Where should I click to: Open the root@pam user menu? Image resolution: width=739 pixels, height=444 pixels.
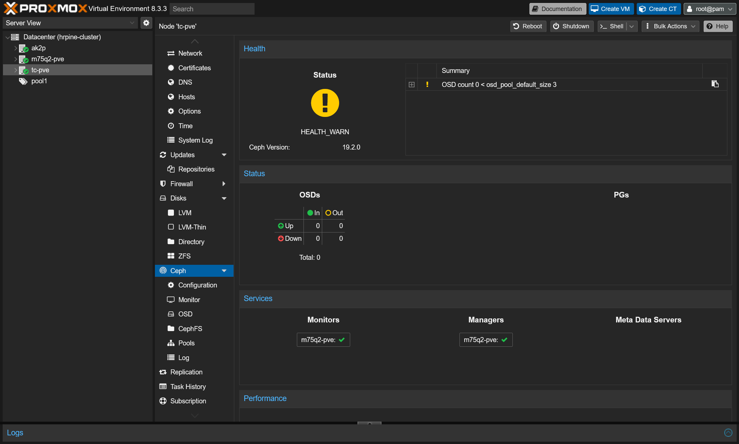coord(710,9)
